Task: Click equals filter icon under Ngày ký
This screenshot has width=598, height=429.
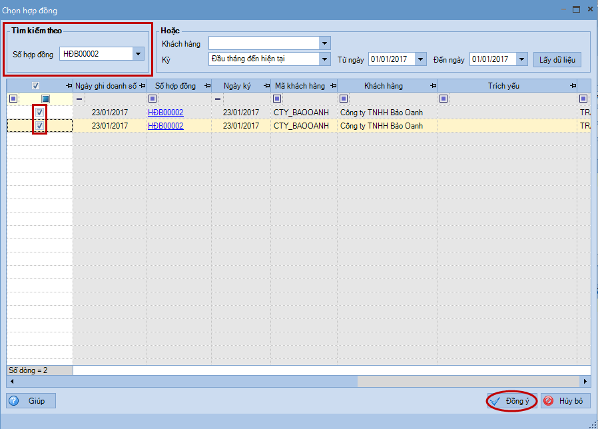Action: 218,99
